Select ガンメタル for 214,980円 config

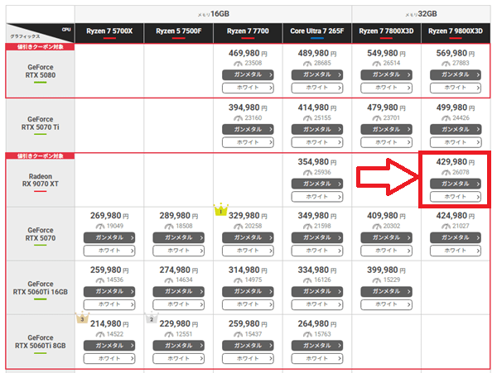point(109,346)
